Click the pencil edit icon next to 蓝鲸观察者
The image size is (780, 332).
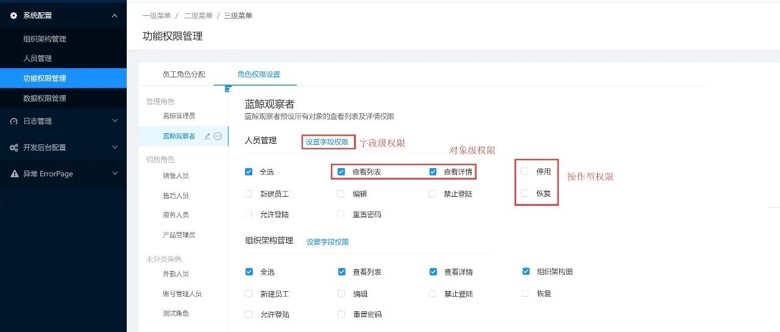[x=207, y=136]
